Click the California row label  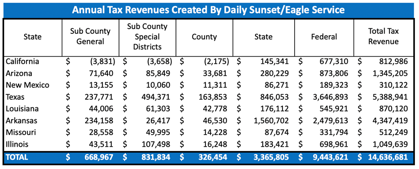22,62
